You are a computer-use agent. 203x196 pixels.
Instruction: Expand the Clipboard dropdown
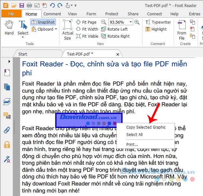56,29
